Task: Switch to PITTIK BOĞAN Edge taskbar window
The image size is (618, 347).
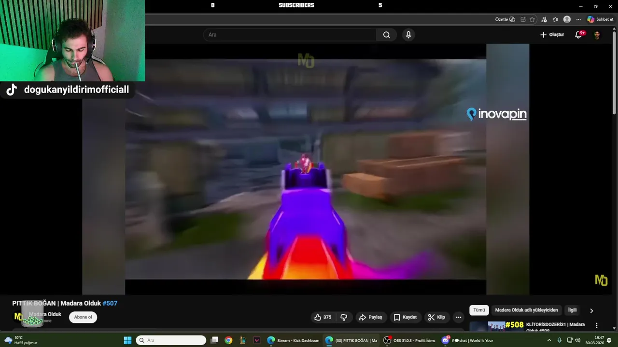Action: coord(351,340)
